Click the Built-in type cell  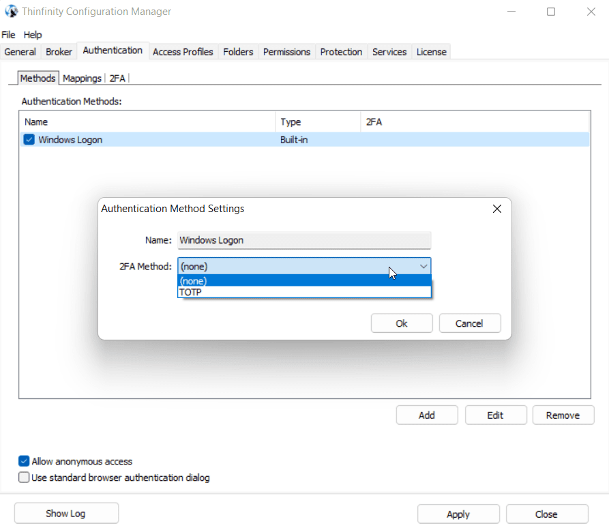(x=294, y=140)
